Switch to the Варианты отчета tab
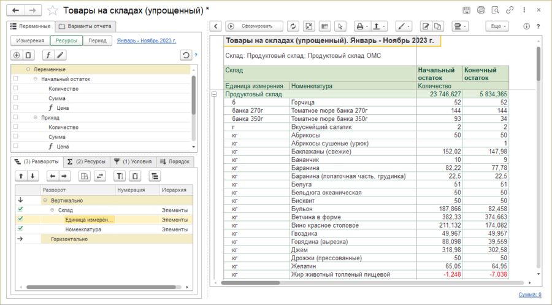 click(85, 26)
